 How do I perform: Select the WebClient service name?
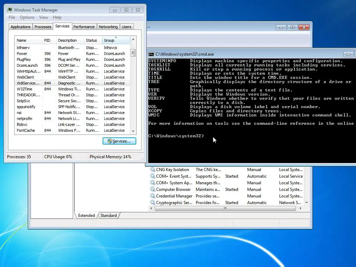point(25,77)
